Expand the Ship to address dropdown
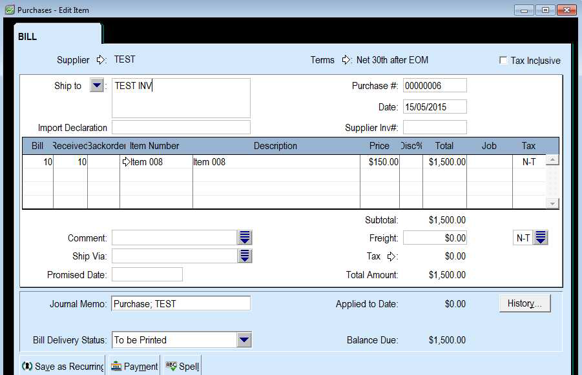This screenshot has height=375, width=582. [x=96, y=85]
